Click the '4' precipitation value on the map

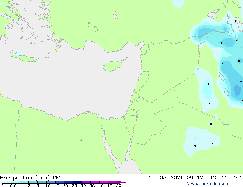pos(241,81)
